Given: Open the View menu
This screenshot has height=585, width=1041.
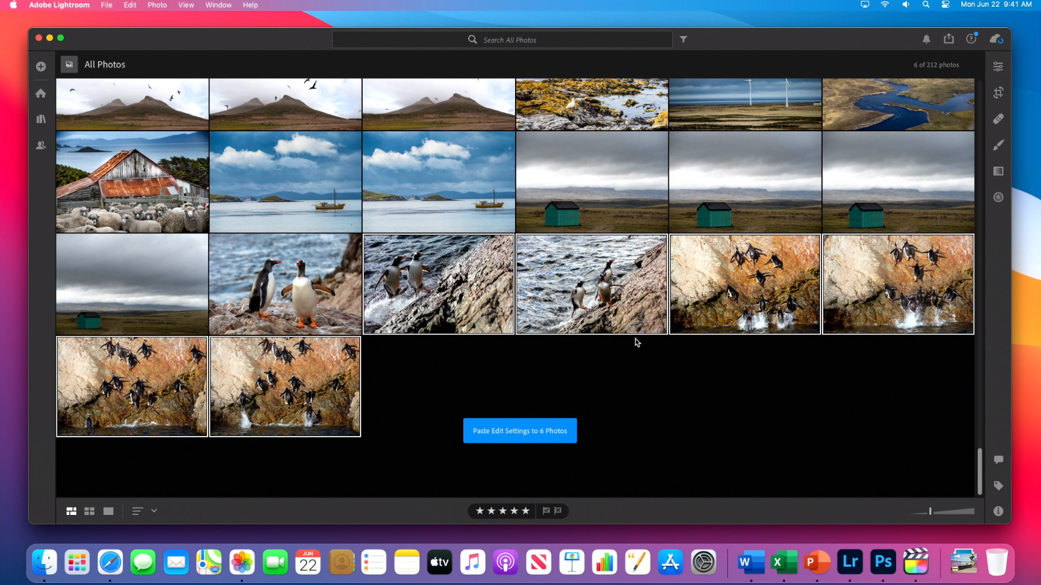Looking at the screenshot, I should click(186, 5).
